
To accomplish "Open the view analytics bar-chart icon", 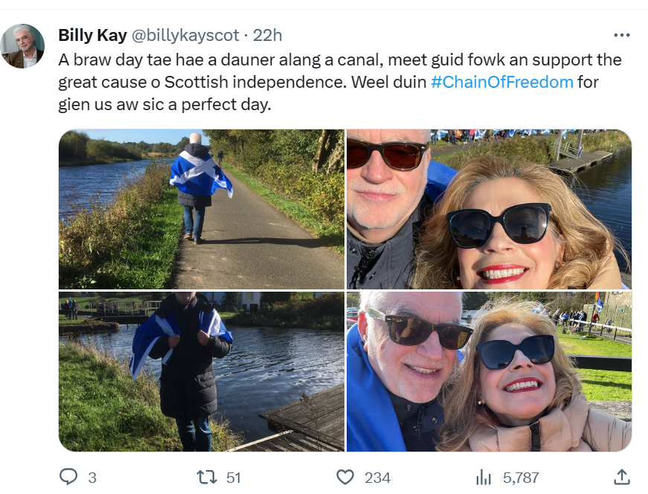I will (x=484, y=477).
